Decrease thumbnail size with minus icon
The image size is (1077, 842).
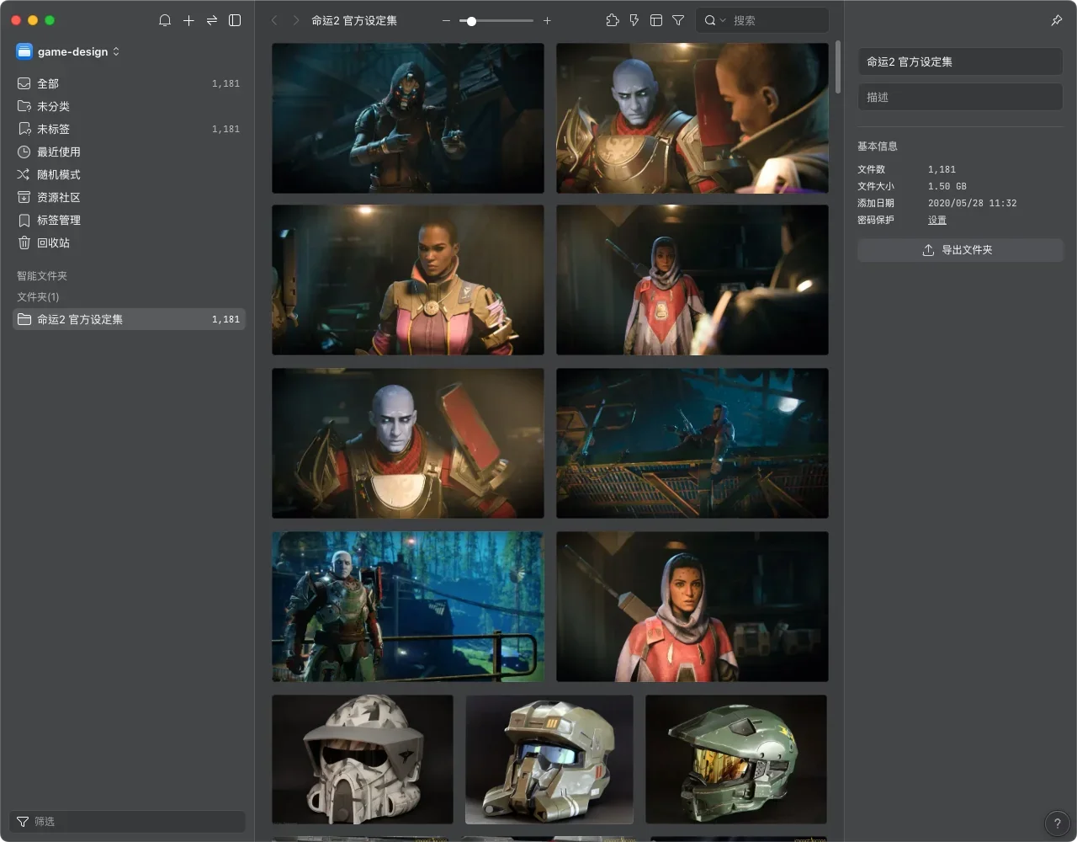click(446, 20)
